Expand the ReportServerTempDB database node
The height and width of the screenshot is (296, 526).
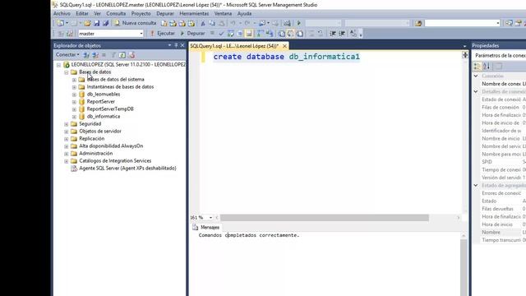(x=74, y=109)
